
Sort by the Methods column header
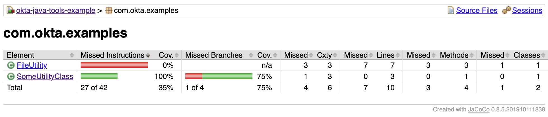click(454, 55)
